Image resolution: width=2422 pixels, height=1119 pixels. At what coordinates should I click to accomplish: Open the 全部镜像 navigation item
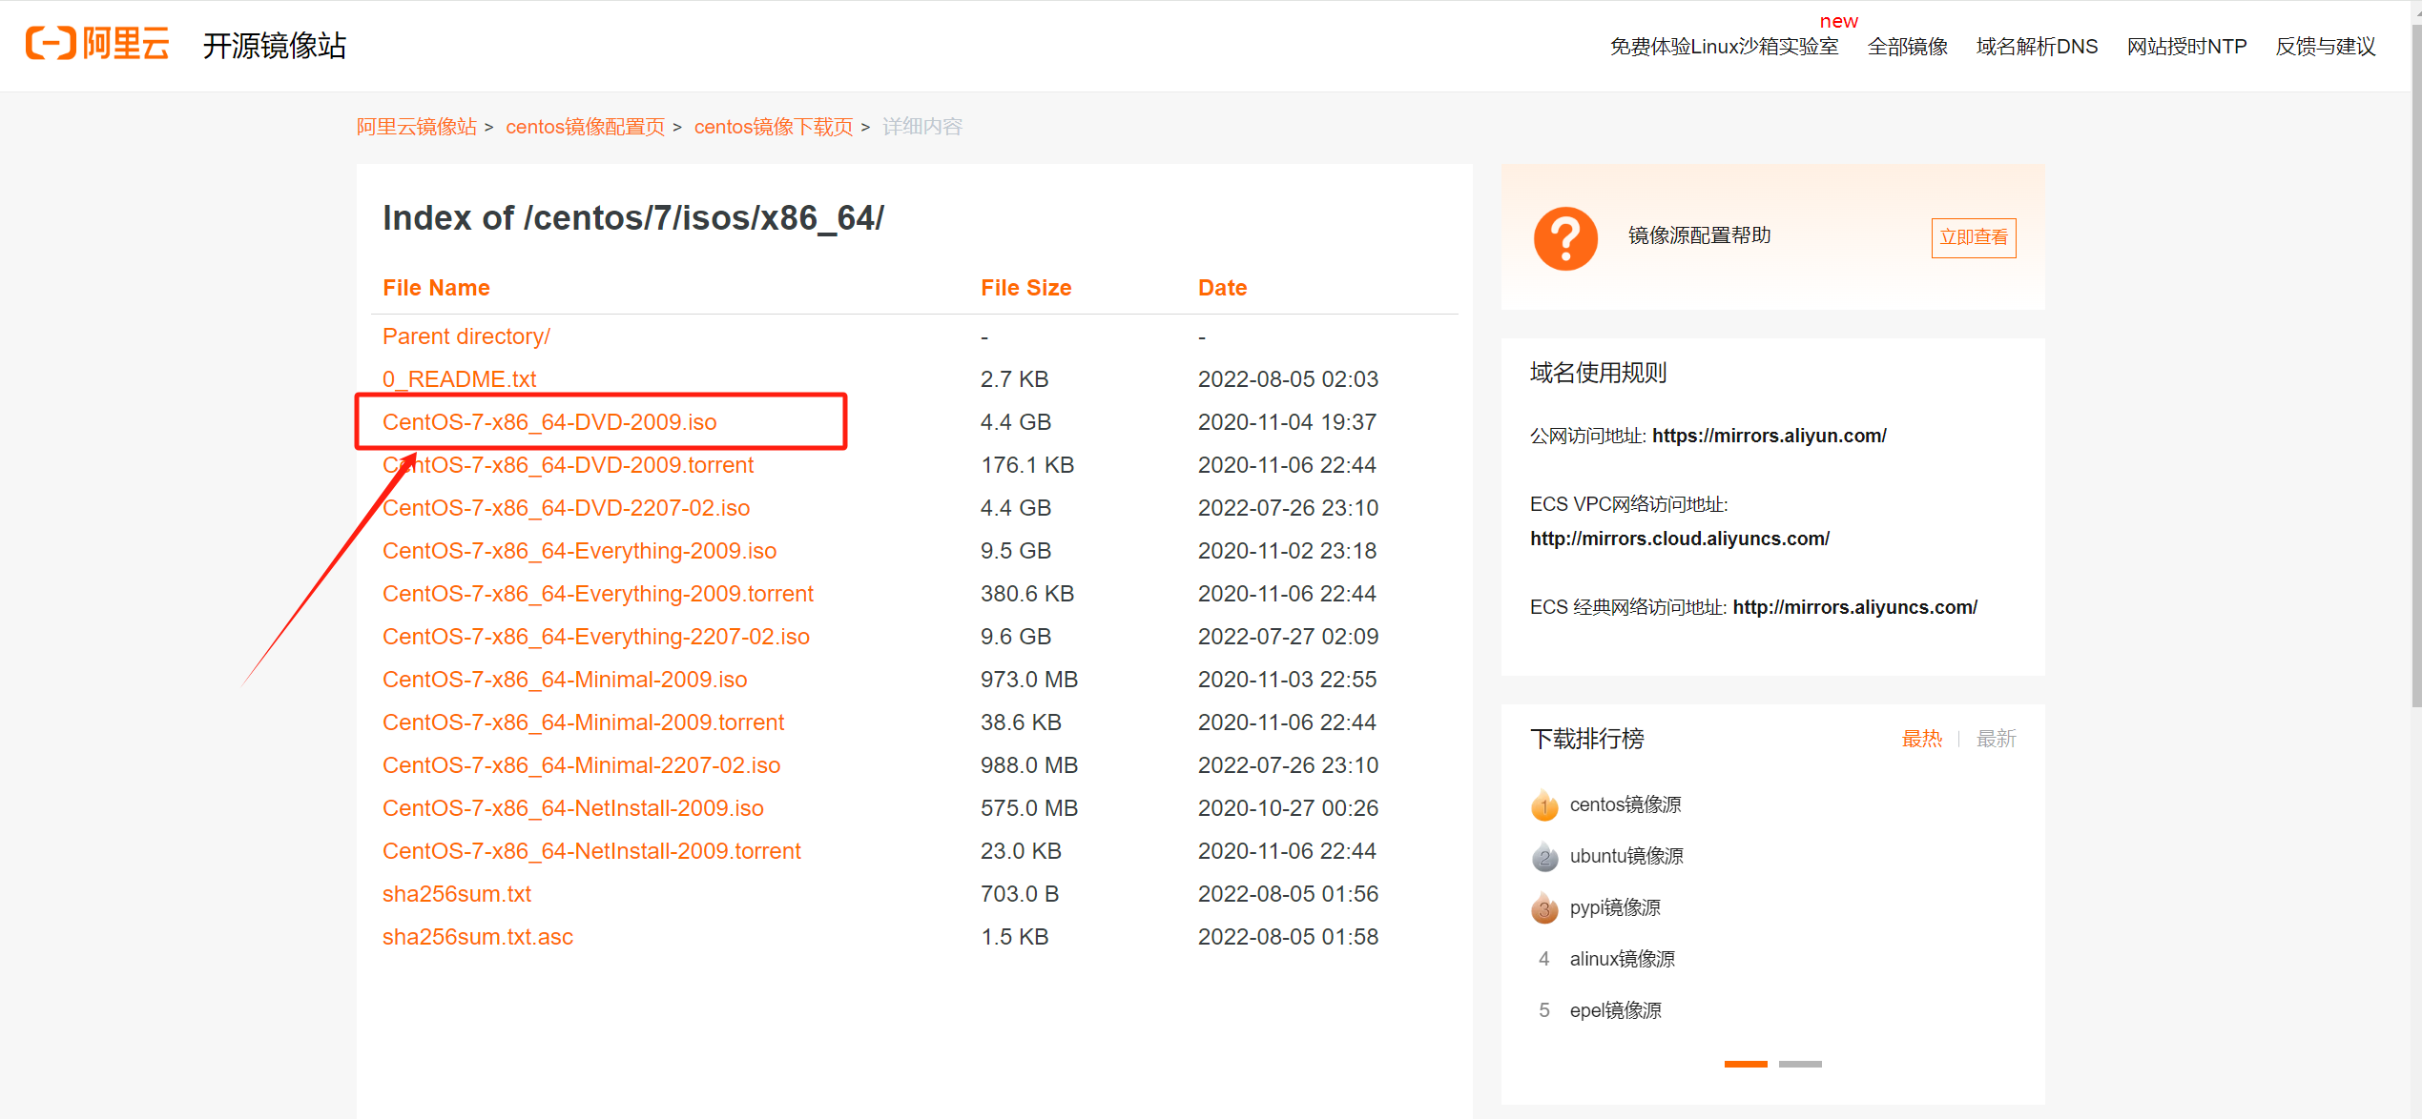(1907, 47)
